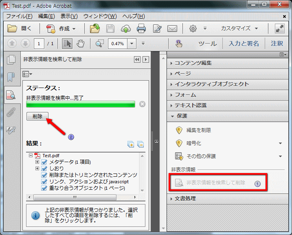The image size is (292, 235).
Task: Collapse the 保護 section
Action: click(228, 116)
